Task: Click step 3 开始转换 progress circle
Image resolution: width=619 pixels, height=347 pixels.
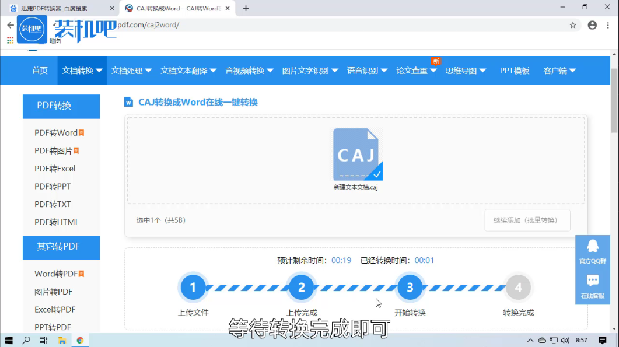Action: 410,287
